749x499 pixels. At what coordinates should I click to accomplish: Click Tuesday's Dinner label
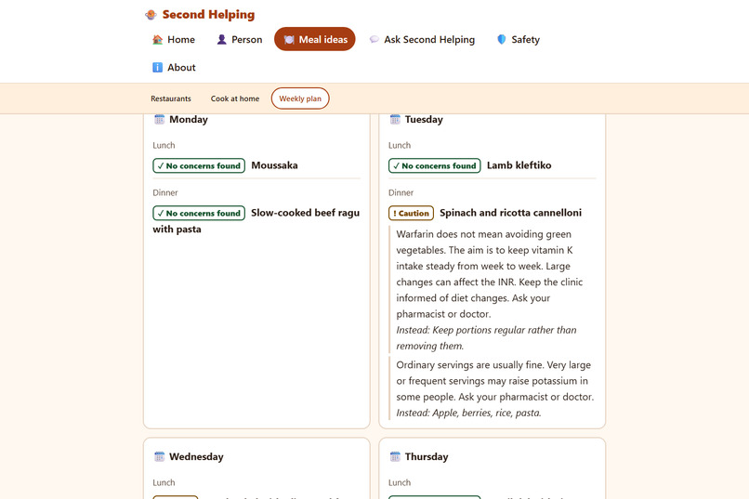click(x=401, y=192)
